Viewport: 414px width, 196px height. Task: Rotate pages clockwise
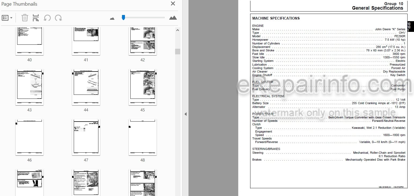tap(58, 18)
